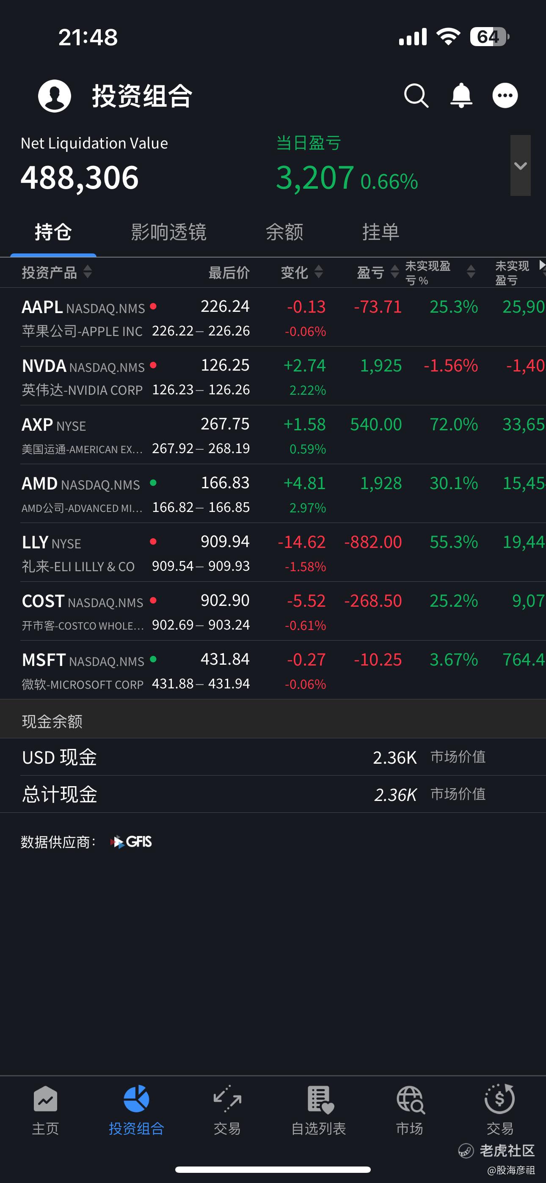Tap the battery indicator in status bar
Screen dimensions: 546x1183
(489, 37)
